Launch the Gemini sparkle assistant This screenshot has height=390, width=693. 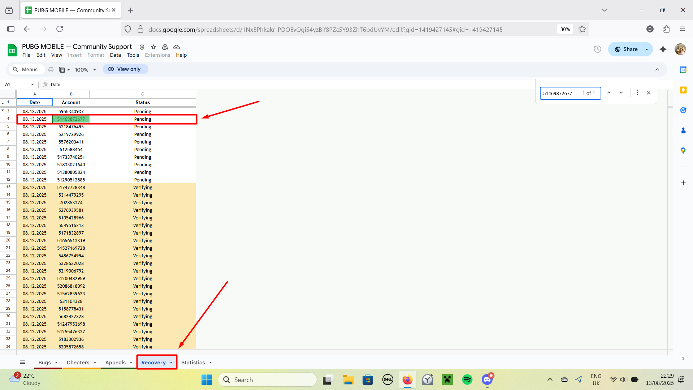coord(663,49)
